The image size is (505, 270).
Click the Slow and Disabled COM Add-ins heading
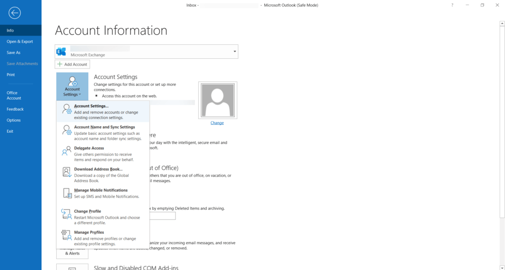pyautogui.click(x=136, y=268)
